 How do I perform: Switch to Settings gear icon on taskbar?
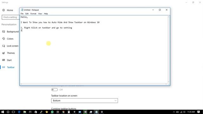tap(102, 112)
